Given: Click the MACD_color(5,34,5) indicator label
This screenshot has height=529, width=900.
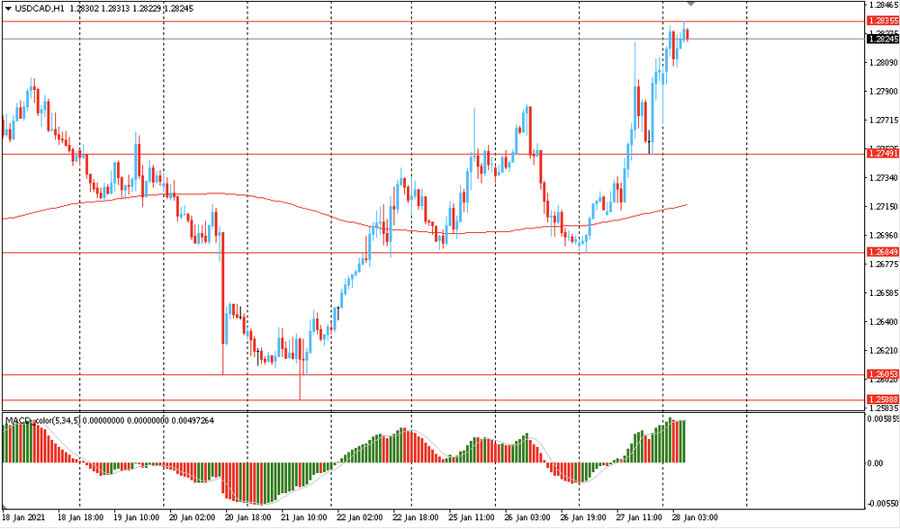Looking at the screenshot, I should (58, 420).
